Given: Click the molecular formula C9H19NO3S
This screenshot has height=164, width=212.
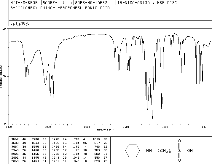Looking at the screenshot, I should 20,23.
